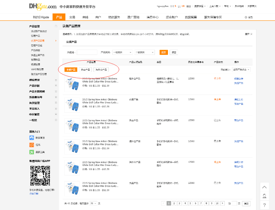The width and height of the screenshot is (275, 210).
Task: Open the product status filter dropdown
Action: (x=241, y=70)
